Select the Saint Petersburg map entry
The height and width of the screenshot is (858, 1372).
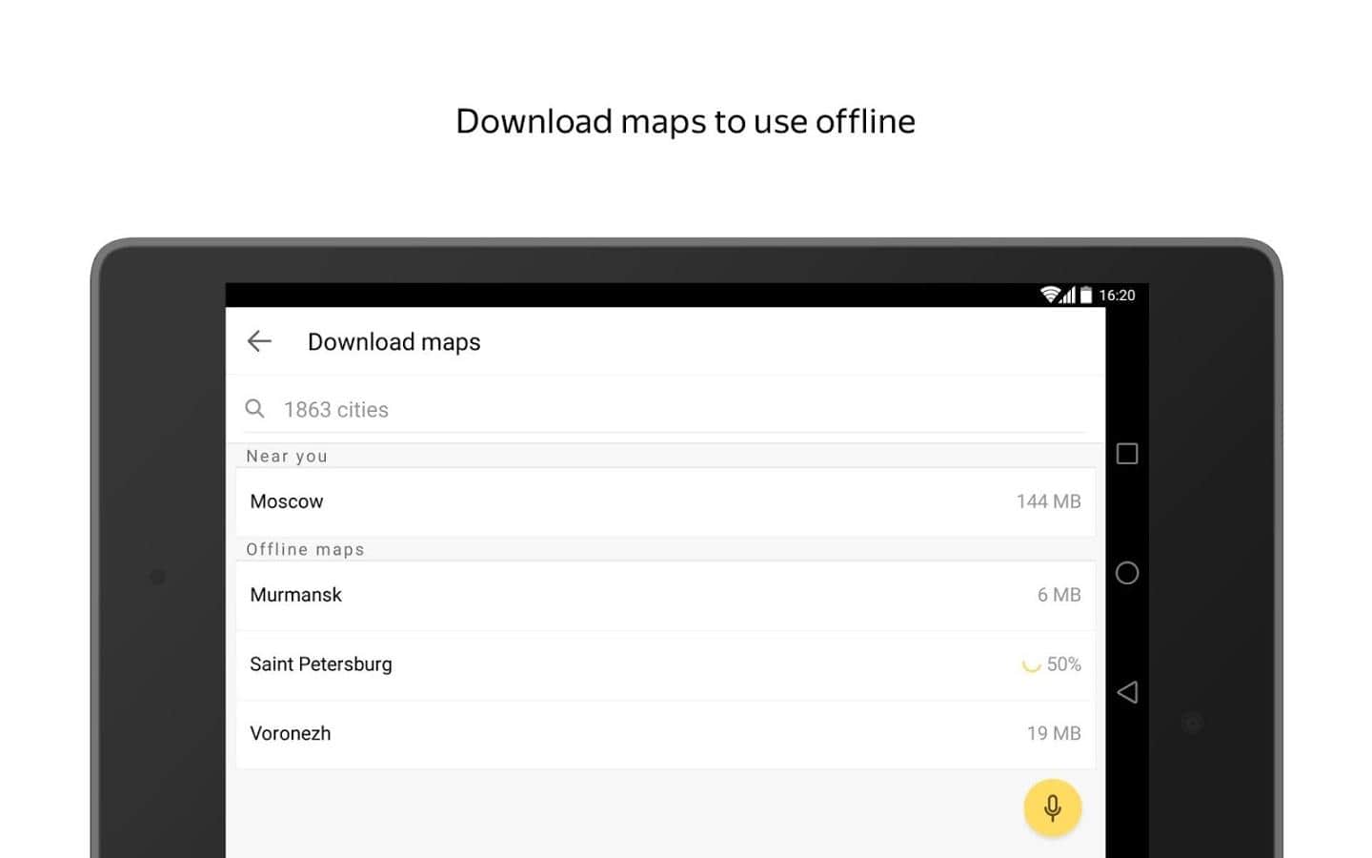321,664
